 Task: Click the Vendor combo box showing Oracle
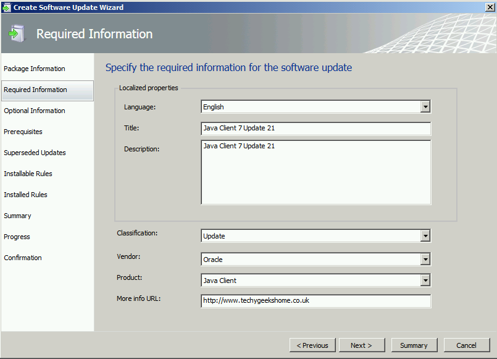[315, 260]
